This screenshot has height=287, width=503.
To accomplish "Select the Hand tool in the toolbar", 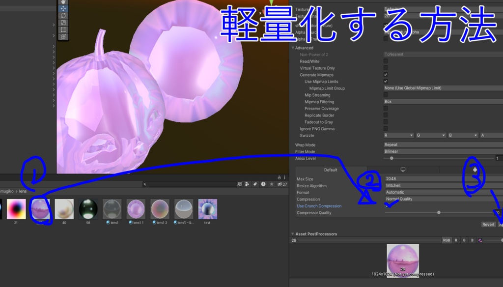I will [x=62, y=2].
